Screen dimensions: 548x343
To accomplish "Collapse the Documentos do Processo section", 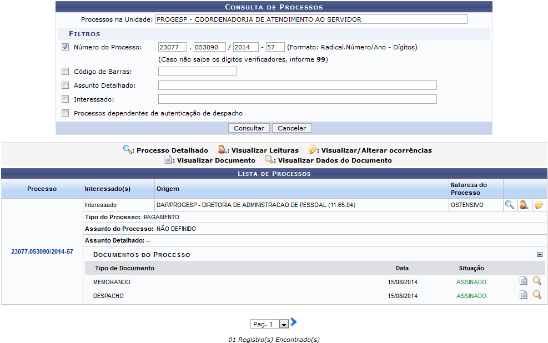I will pyautogui.click(x=539, y=255).
